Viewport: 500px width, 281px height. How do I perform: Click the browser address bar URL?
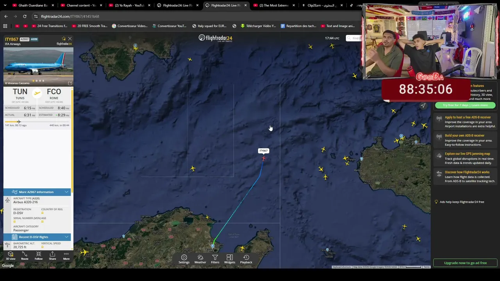pyautogui.click(x=70, y=16)
